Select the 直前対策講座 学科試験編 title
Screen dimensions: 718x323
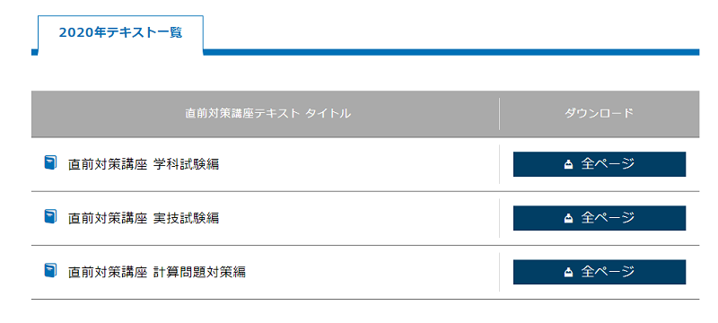click(144, 164)
